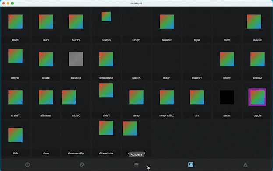Click the 'shimmer+flip' label

pos(76,153)
